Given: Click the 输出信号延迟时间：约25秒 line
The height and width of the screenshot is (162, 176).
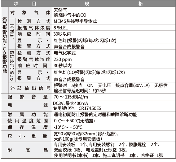Looking at the screenshot, I should pyautogui.click(x=80, y=91).
